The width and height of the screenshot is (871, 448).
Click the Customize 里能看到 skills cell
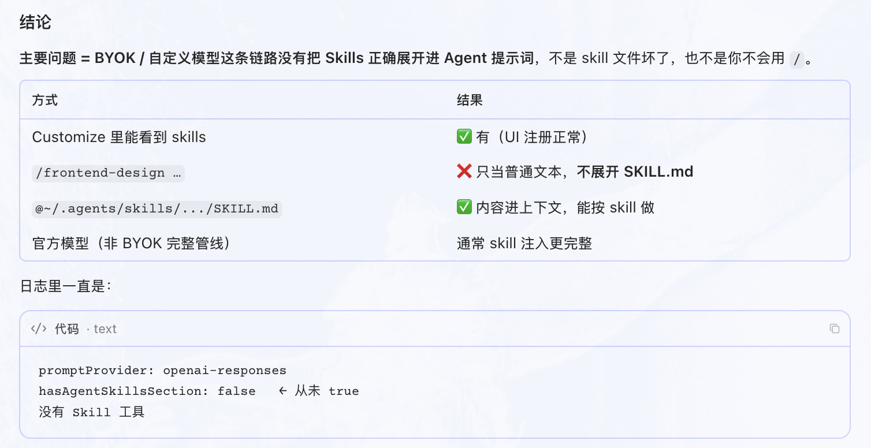[119, 137]
